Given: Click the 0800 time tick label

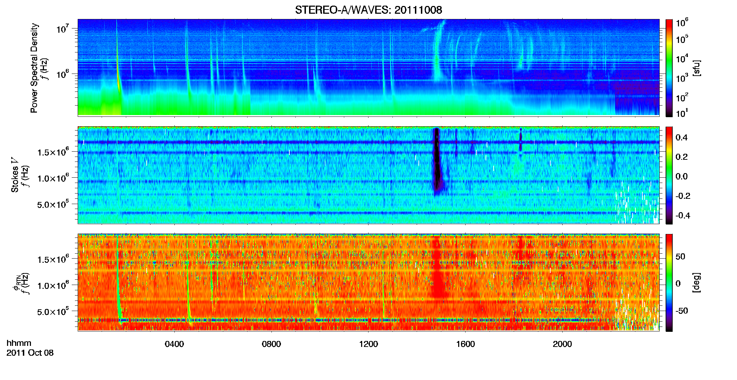Looking at the screenshot, I should (x=271, y=344).
